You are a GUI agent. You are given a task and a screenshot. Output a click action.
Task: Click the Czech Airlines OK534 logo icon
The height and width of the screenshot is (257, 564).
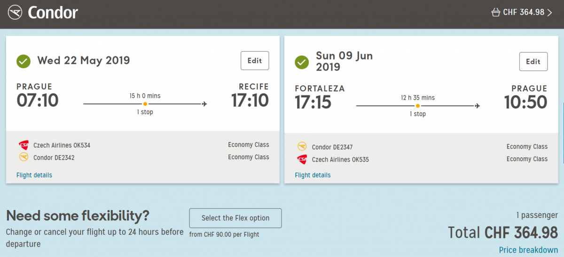pos(23,145)
